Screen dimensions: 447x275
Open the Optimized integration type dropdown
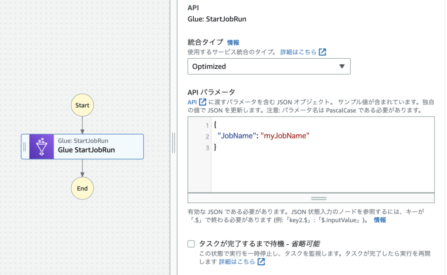269,66
